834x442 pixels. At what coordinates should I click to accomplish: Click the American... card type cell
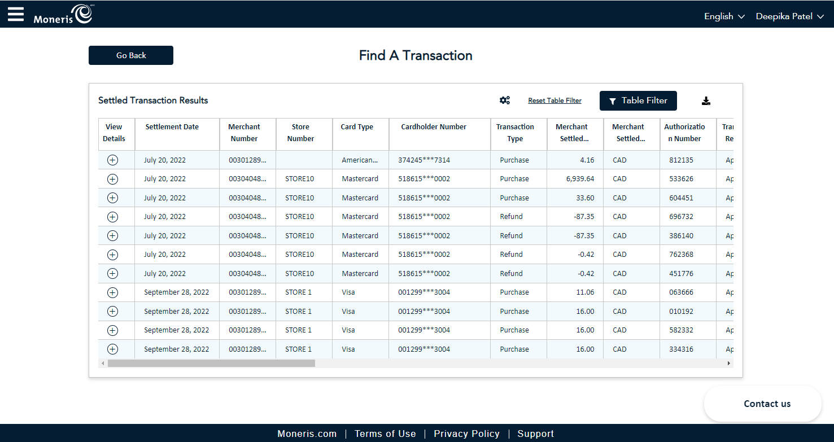click(360, 160)
